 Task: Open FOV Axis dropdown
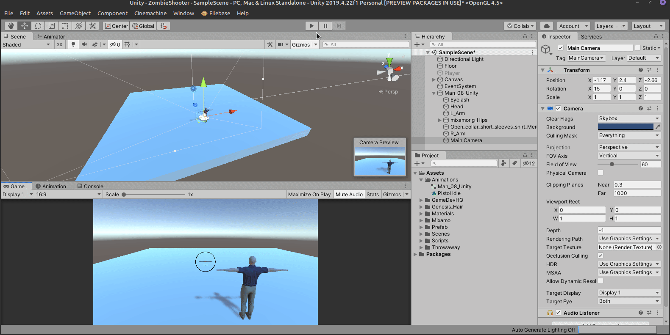[x=629, y=156]
